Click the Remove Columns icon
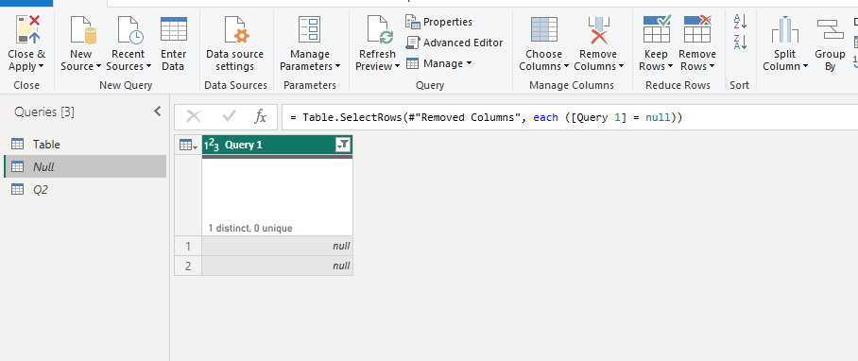Viewport: 858px width, 361px height. coord(599,29)
